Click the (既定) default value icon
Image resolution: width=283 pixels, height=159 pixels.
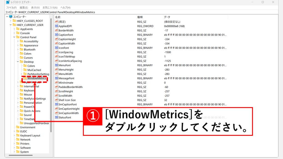[x=56, y=22]
